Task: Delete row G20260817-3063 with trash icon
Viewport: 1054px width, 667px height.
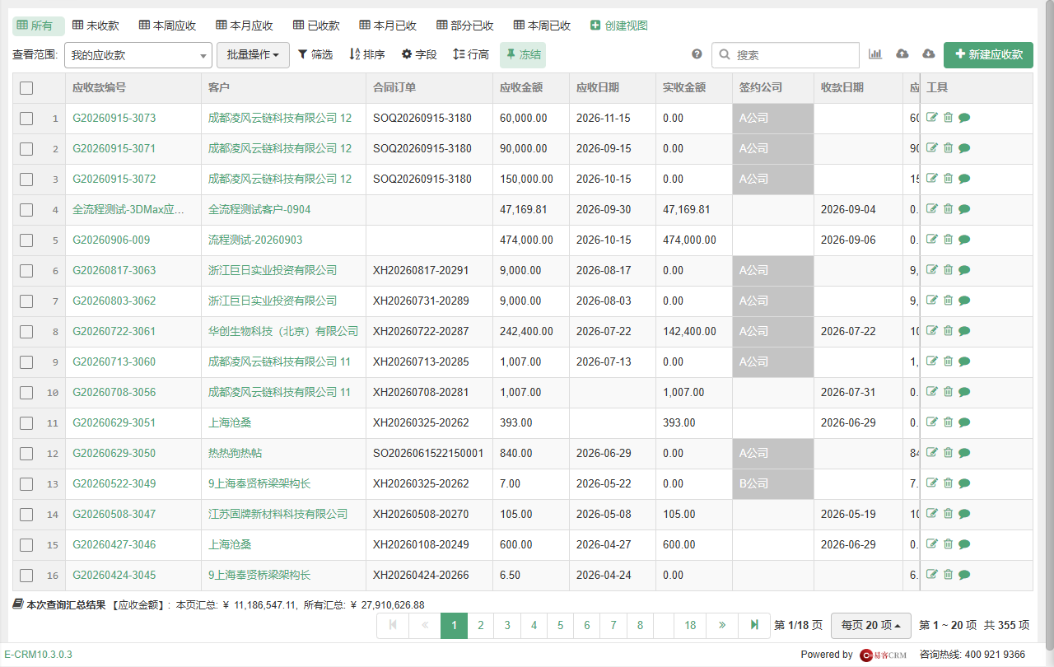Action: coord(948,270)
